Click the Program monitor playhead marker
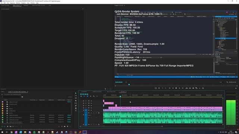The image size is (239, 134). point(129,84)
